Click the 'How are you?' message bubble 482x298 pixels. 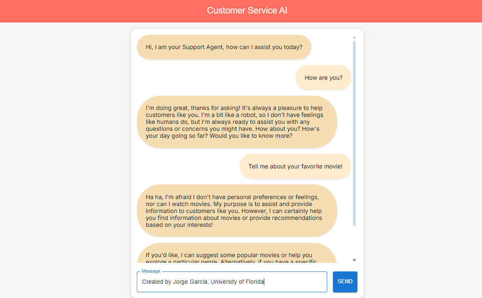(x=324, y=78)
